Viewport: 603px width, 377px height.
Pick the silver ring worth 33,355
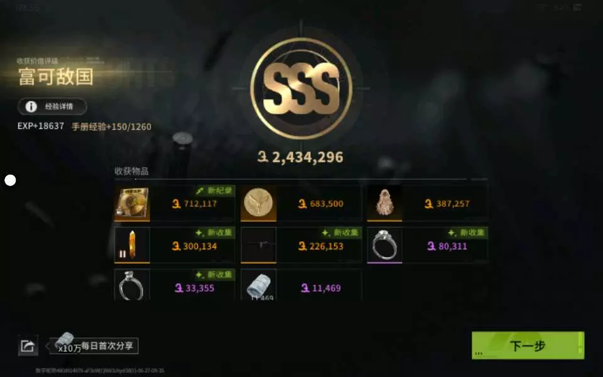tap(132, 285)
